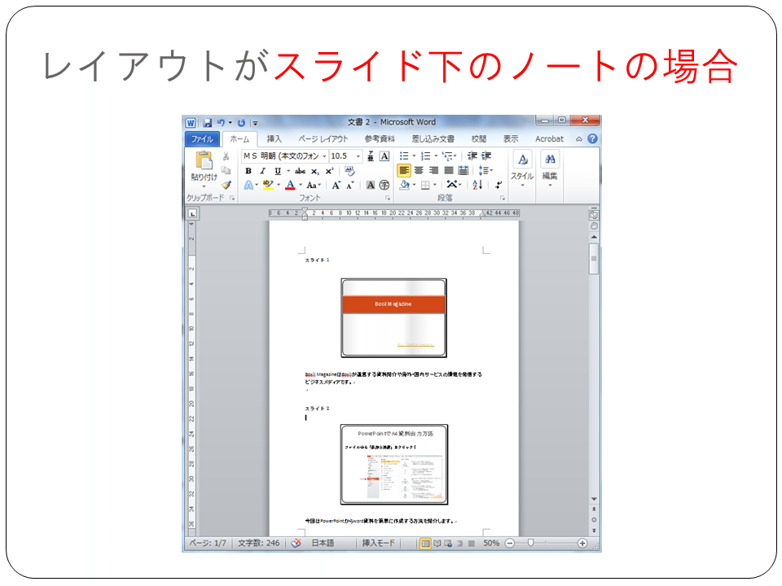Switch to the 挿入 (Insert) tab
The width and height of the screenshot is (782, 586).
click(275, 139)
